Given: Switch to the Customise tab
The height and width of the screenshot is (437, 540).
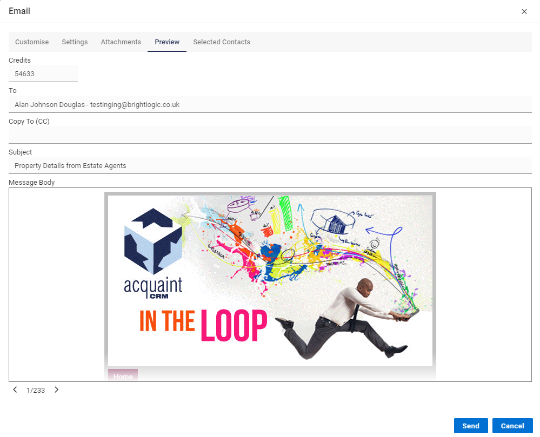Looking at the screenshot, I should click(x=32, y=42).
